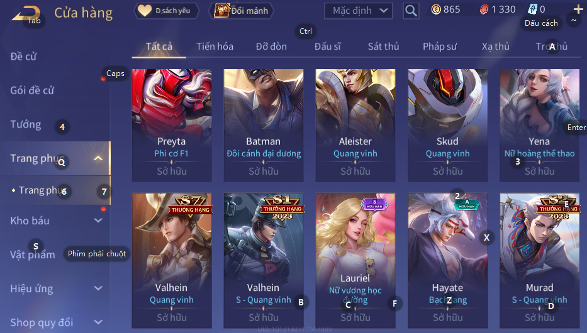Screen dimensions: 587x333
Task: Switch to the Sát thủ tab
Action: coord(383,46)
